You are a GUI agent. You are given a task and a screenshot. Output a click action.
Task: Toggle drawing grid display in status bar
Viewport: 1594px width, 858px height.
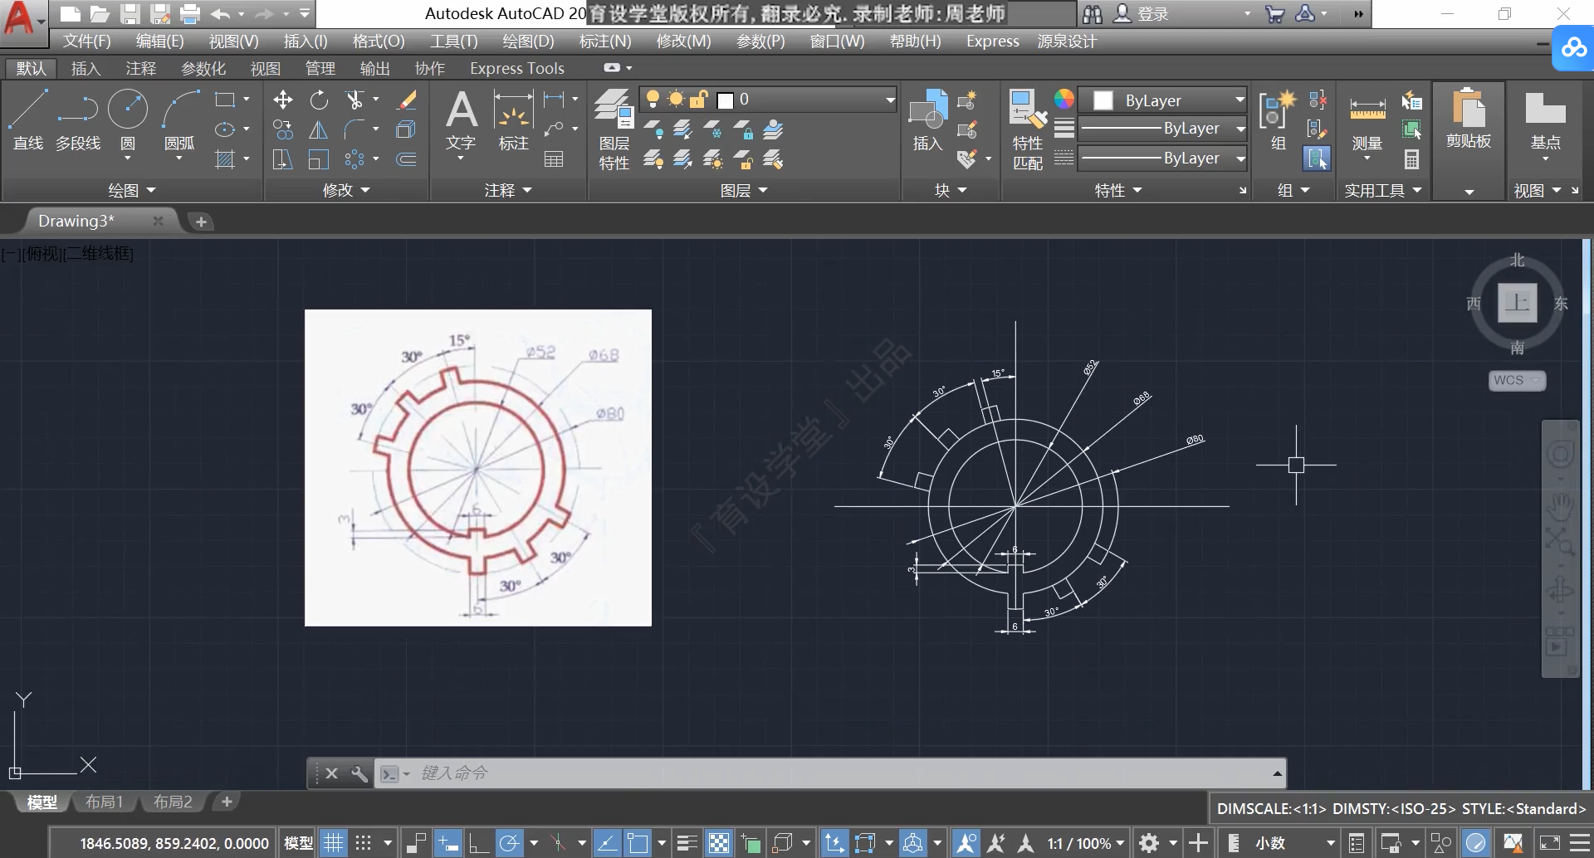(x=334, y=844)
